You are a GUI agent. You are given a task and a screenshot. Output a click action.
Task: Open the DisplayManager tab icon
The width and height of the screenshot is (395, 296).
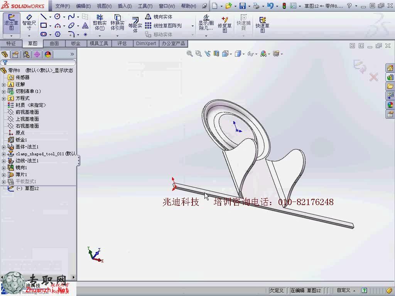[48, 54]
